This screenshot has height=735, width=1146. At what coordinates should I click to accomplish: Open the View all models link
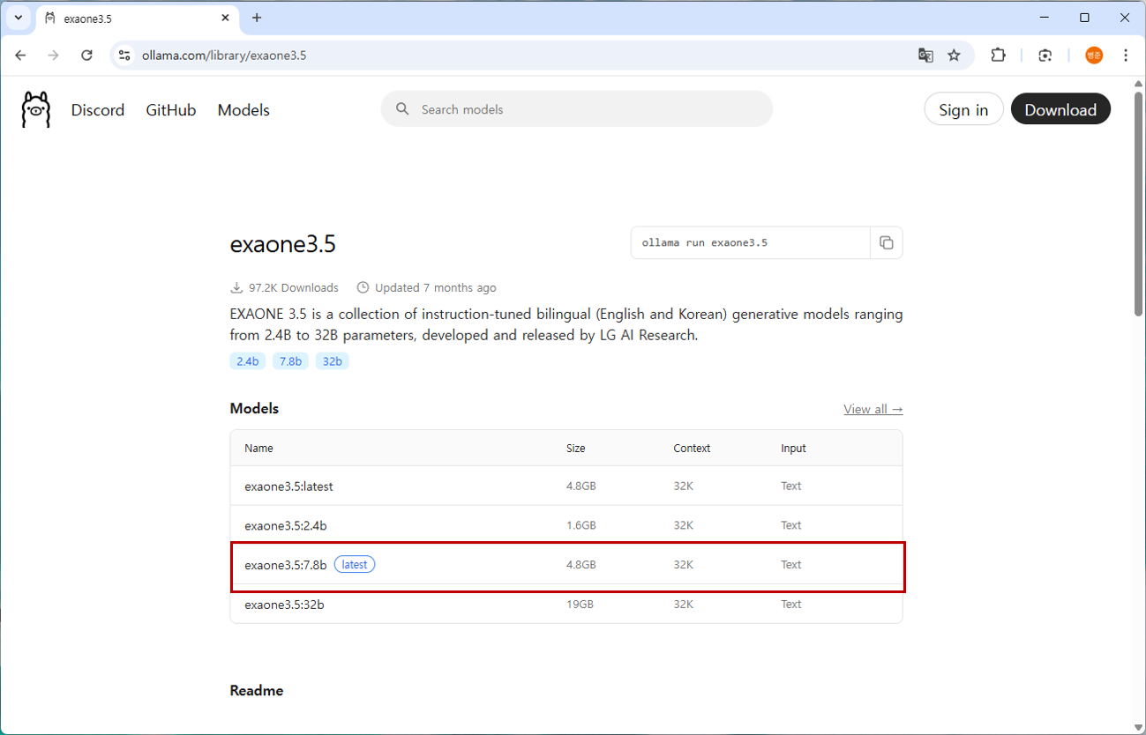pos(873,409)
